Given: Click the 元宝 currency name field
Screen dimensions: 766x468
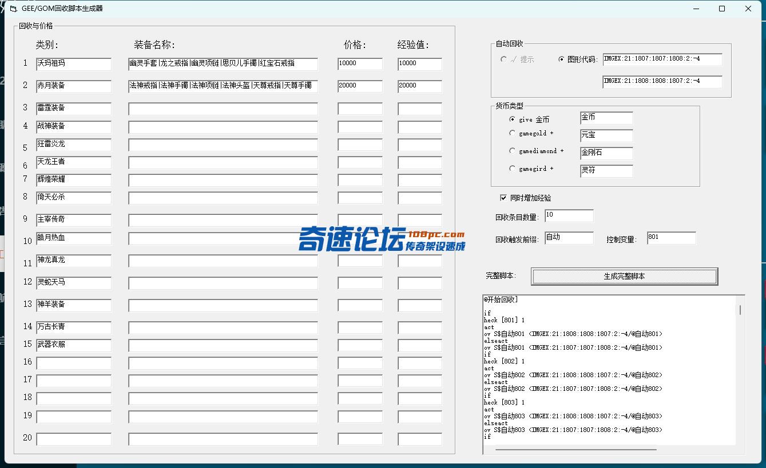Looking at the screenshot, I should pyautogui.click(x=606, y=136).
